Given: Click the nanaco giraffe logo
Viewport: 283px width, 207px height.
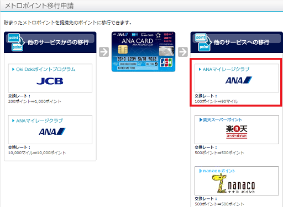Looking at the screenshot, I should [x=233, y=184].
